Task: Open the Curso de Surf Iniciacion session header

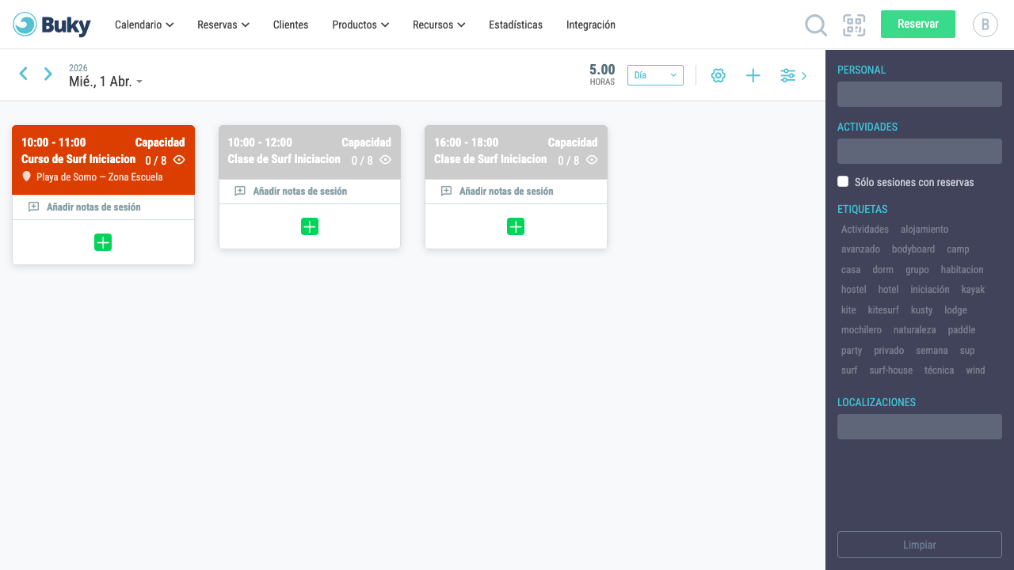Action: (103, 160)
